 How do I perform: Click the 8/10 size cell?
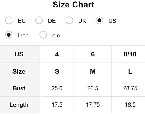[128, 54]
